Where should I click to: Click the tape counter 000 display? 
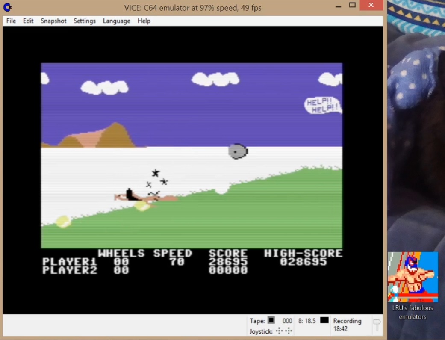(x=287, y=321)
